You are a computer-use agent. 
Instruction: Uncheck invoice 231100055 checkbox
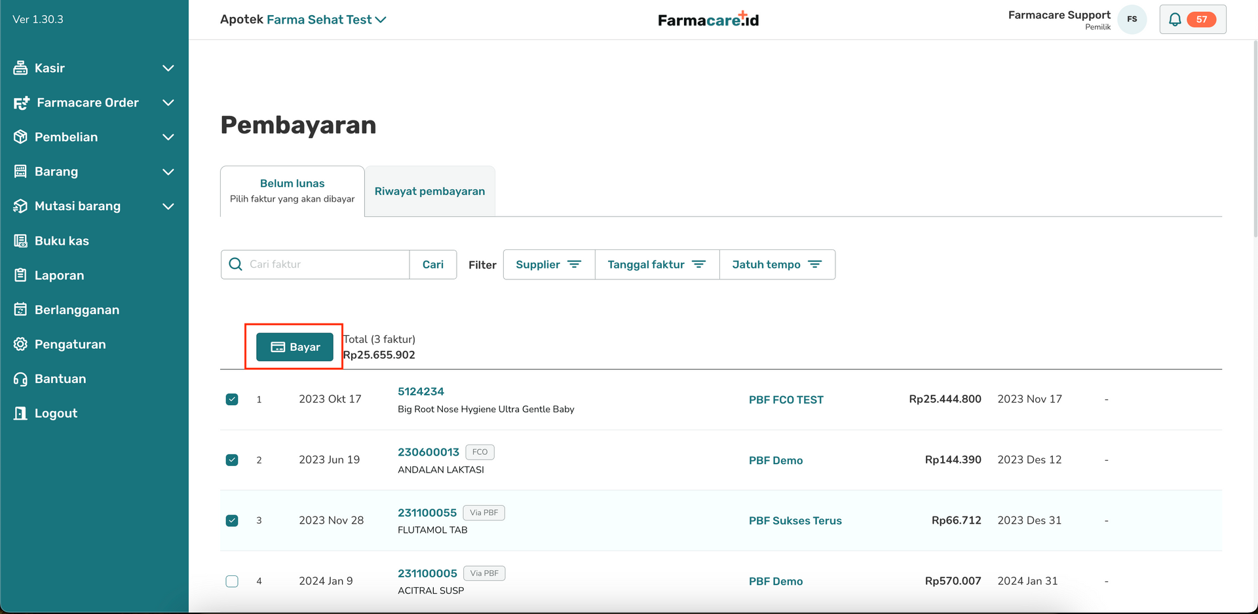232,520
